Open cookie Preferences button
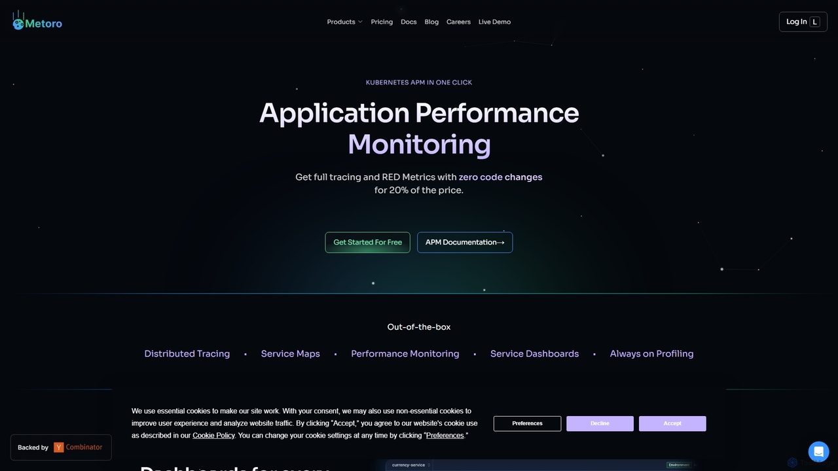The width and height of the screenshot is (838, 471). 527,423
